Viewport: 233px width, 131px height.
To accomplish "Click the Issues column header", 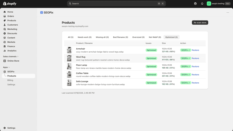I will [149, 43].
